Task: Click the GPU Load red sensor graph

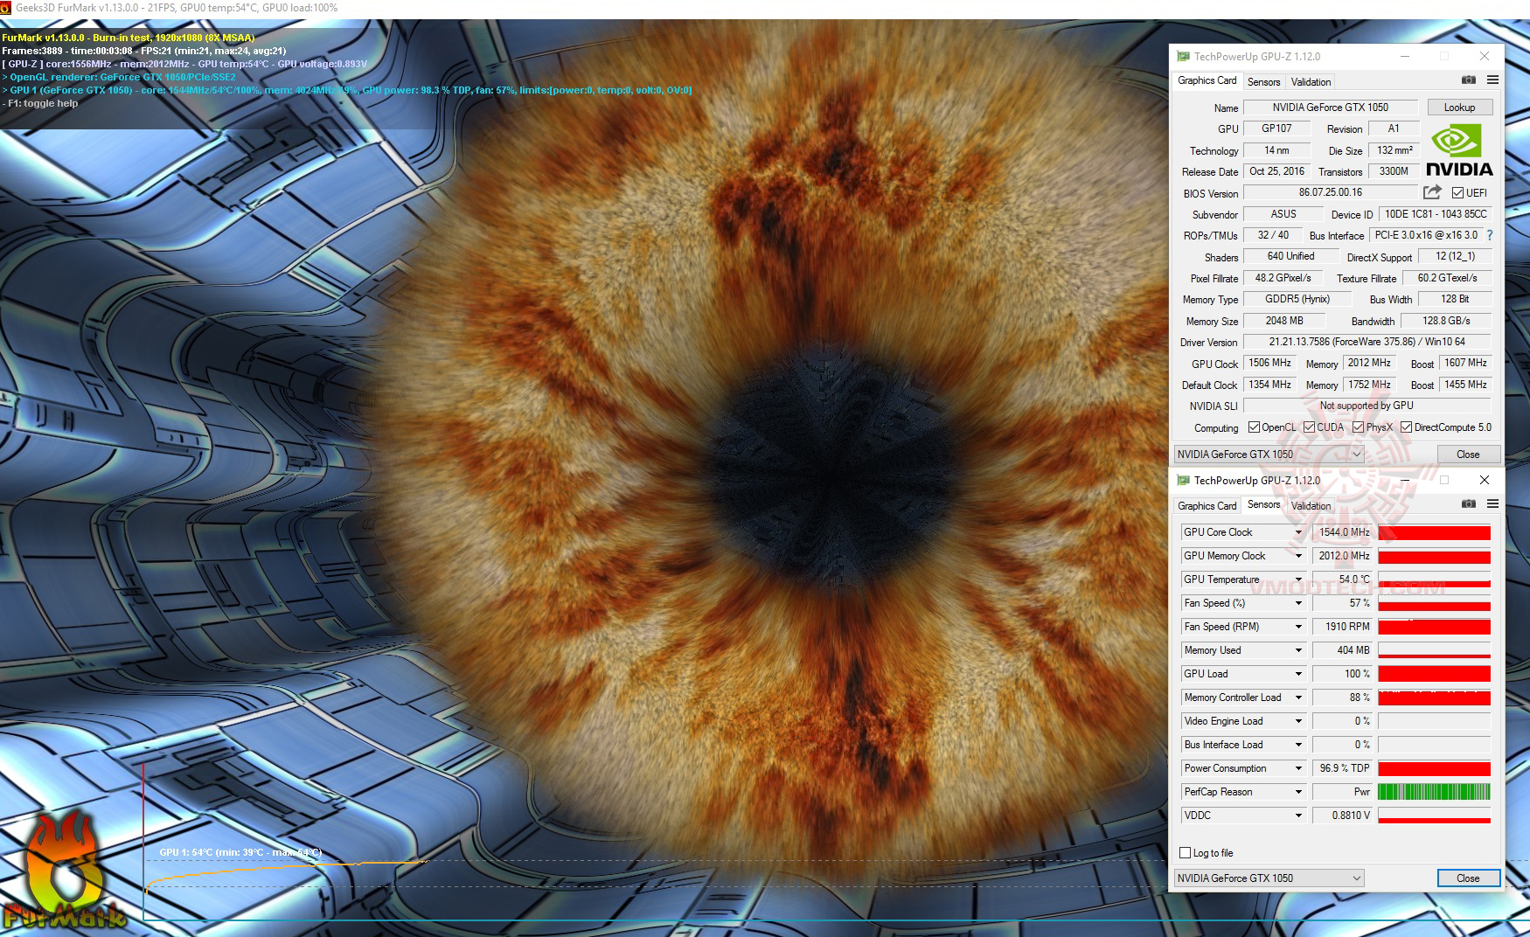Action: click(1434, 674)
